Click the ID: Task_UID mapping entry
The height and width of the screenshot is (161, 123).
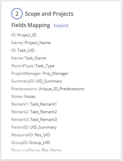click(23, 50)
